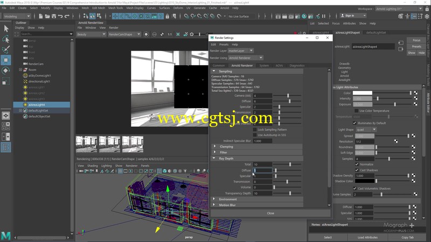This screenshot has height=242, width=431.
Task: Choose the Paint selection tool
Action: coord(6,49)
